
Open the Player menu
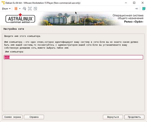(x=6, y=9)
